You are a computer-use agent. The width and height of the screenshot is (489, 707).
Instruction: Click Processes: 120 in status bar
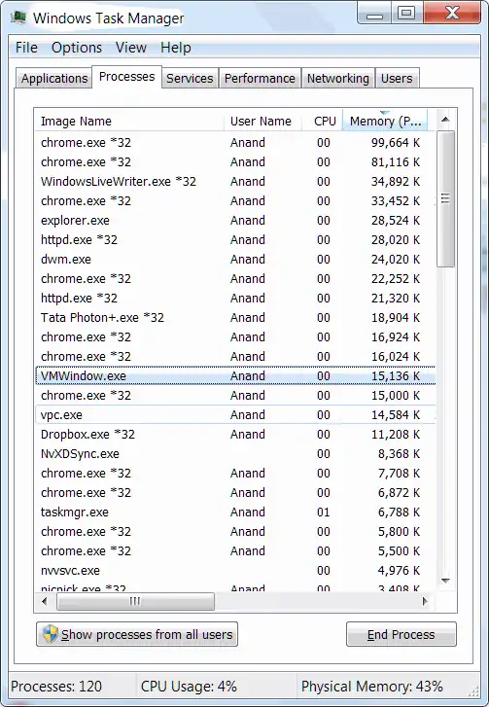pyautogui.click(x=56, y=687)
